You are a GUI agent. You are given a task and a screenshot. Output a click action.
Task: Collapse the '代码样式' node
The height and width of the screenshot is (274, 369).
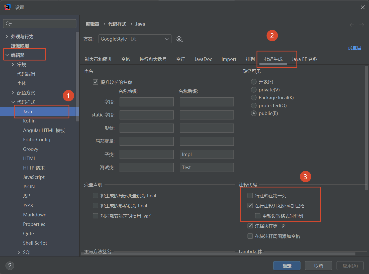(x=13, y=102)
